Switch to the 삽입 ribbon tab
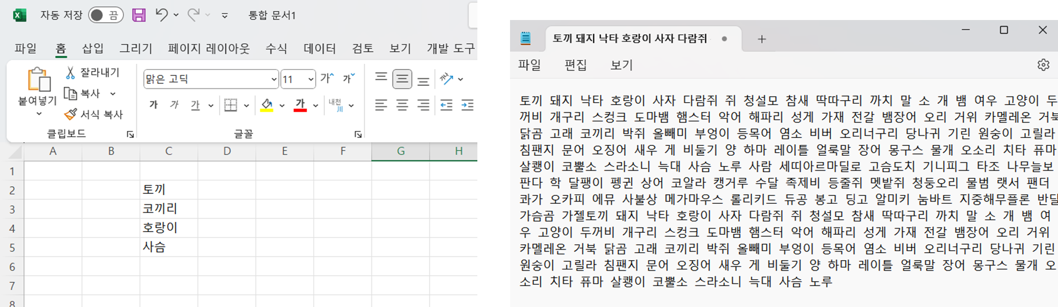The image size is (1058, 307). coord(93,48)
